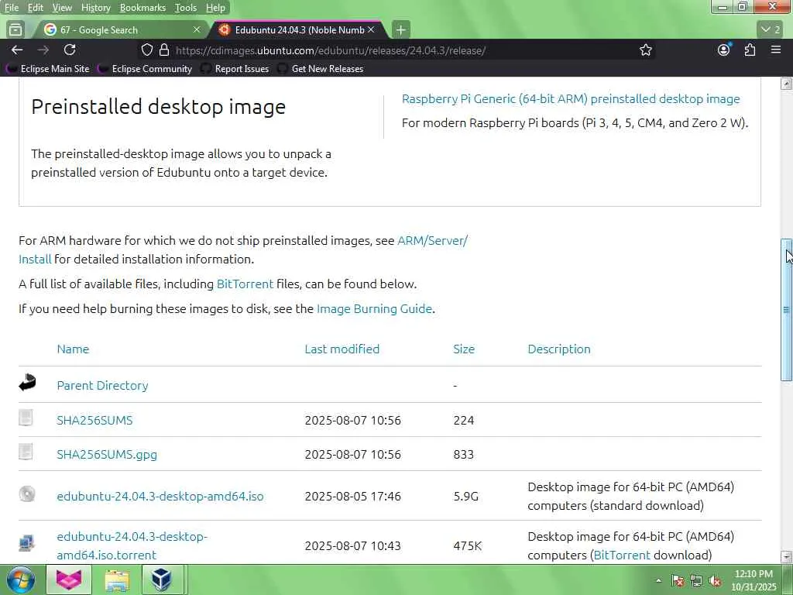Open the Firefox View icon
The width and height of the screenshot is (793, 595).
pos(15,30)
